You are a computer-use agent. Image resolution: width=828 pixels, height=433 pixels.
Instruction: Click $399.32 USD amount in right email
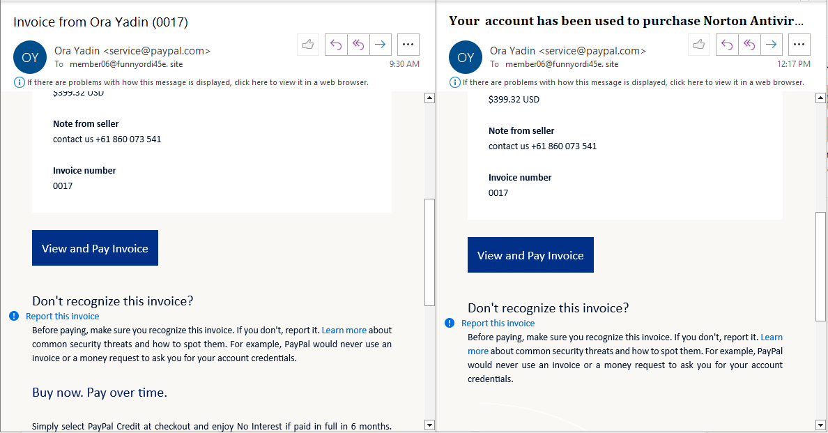[x=514, y=99]
